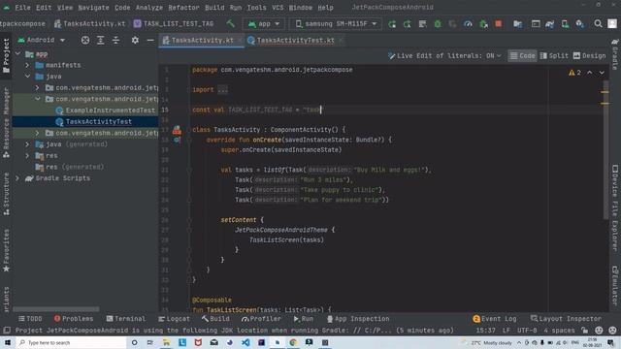Toggle the Device File Explorer panel
621x349 pixels.
615,207
